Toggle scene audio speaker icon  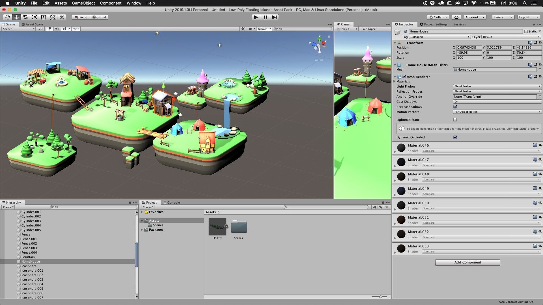coord(57,29)
